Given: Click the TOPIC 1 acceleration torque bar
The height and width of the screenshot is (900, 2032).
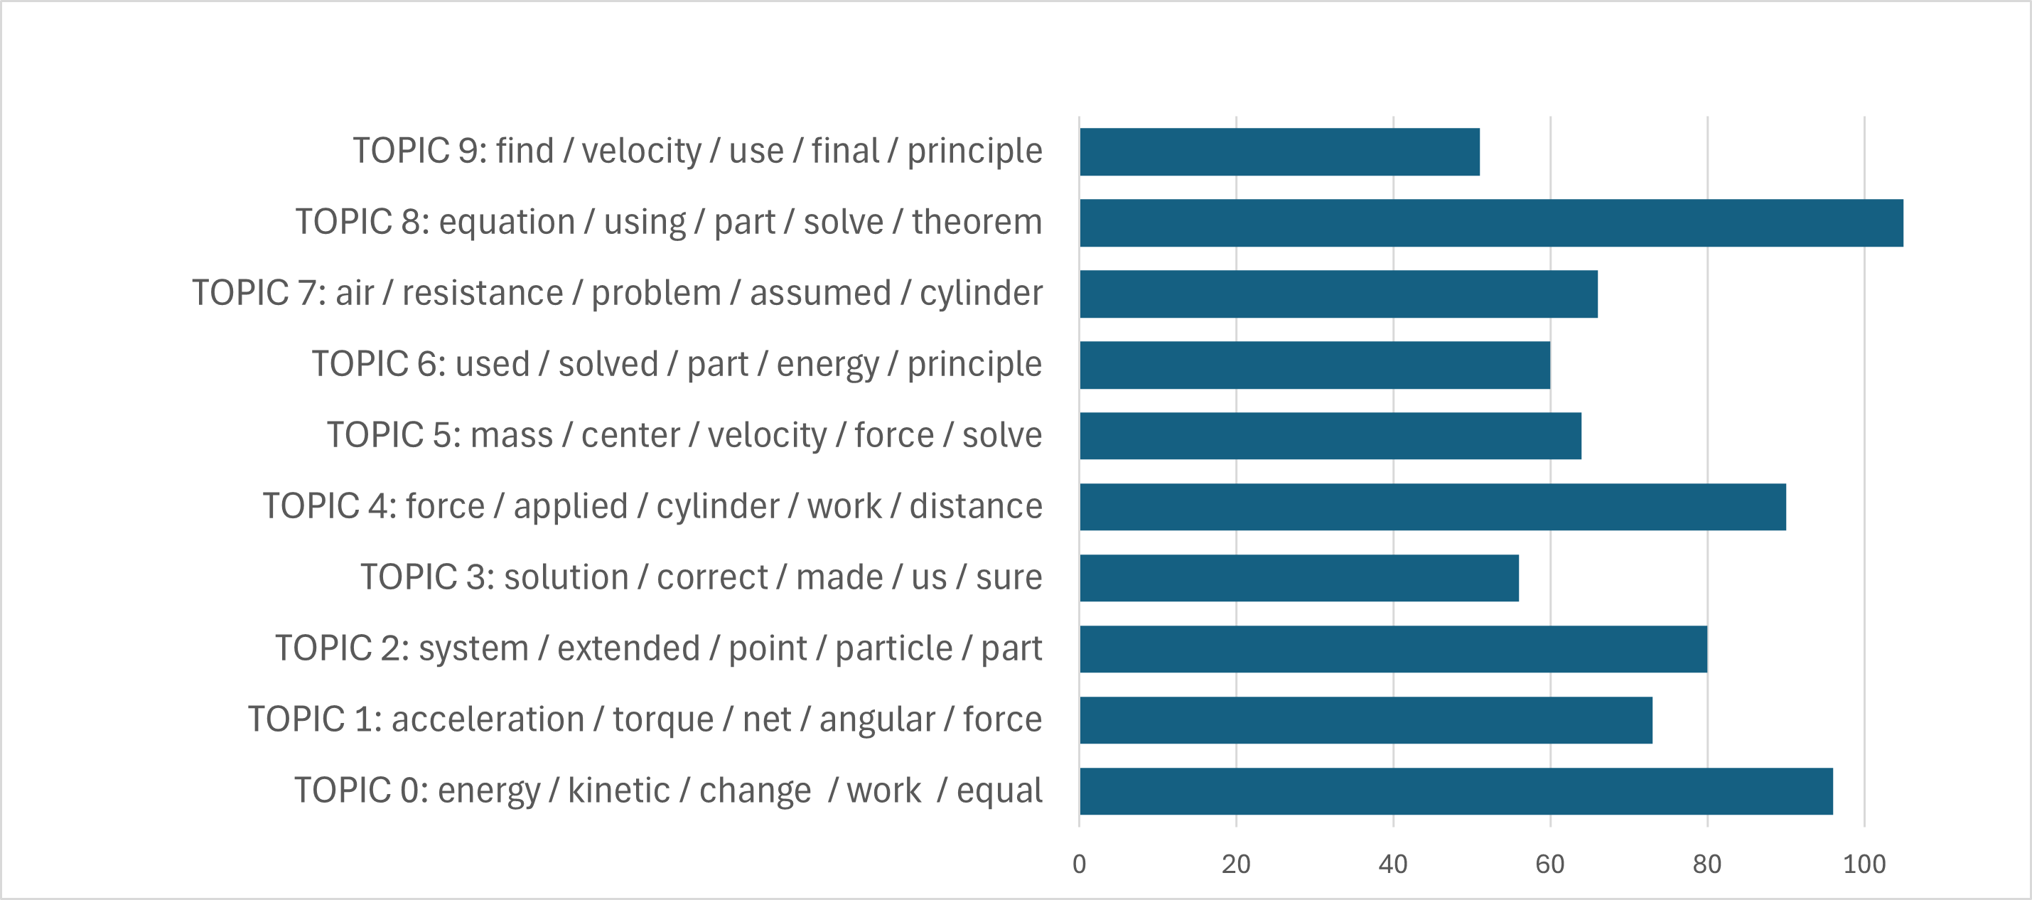Looking at the screenshot, I should click(1365, 719).
